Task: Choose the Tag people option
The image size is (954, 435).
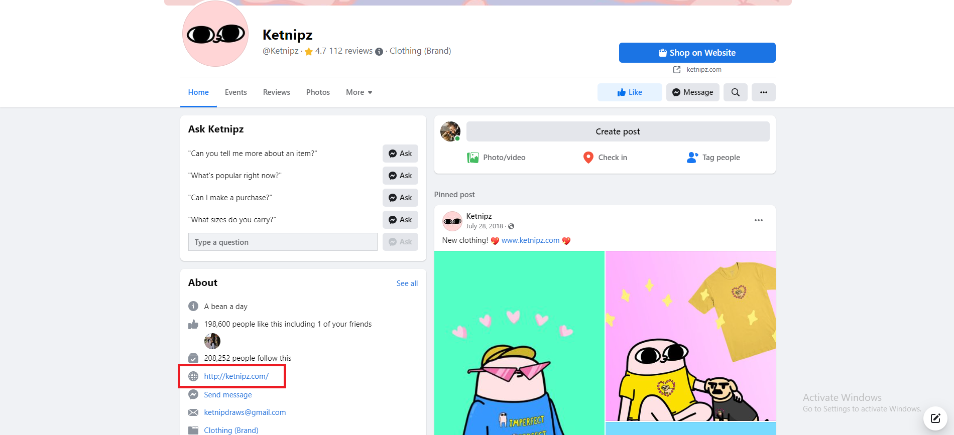Action: 713,158
